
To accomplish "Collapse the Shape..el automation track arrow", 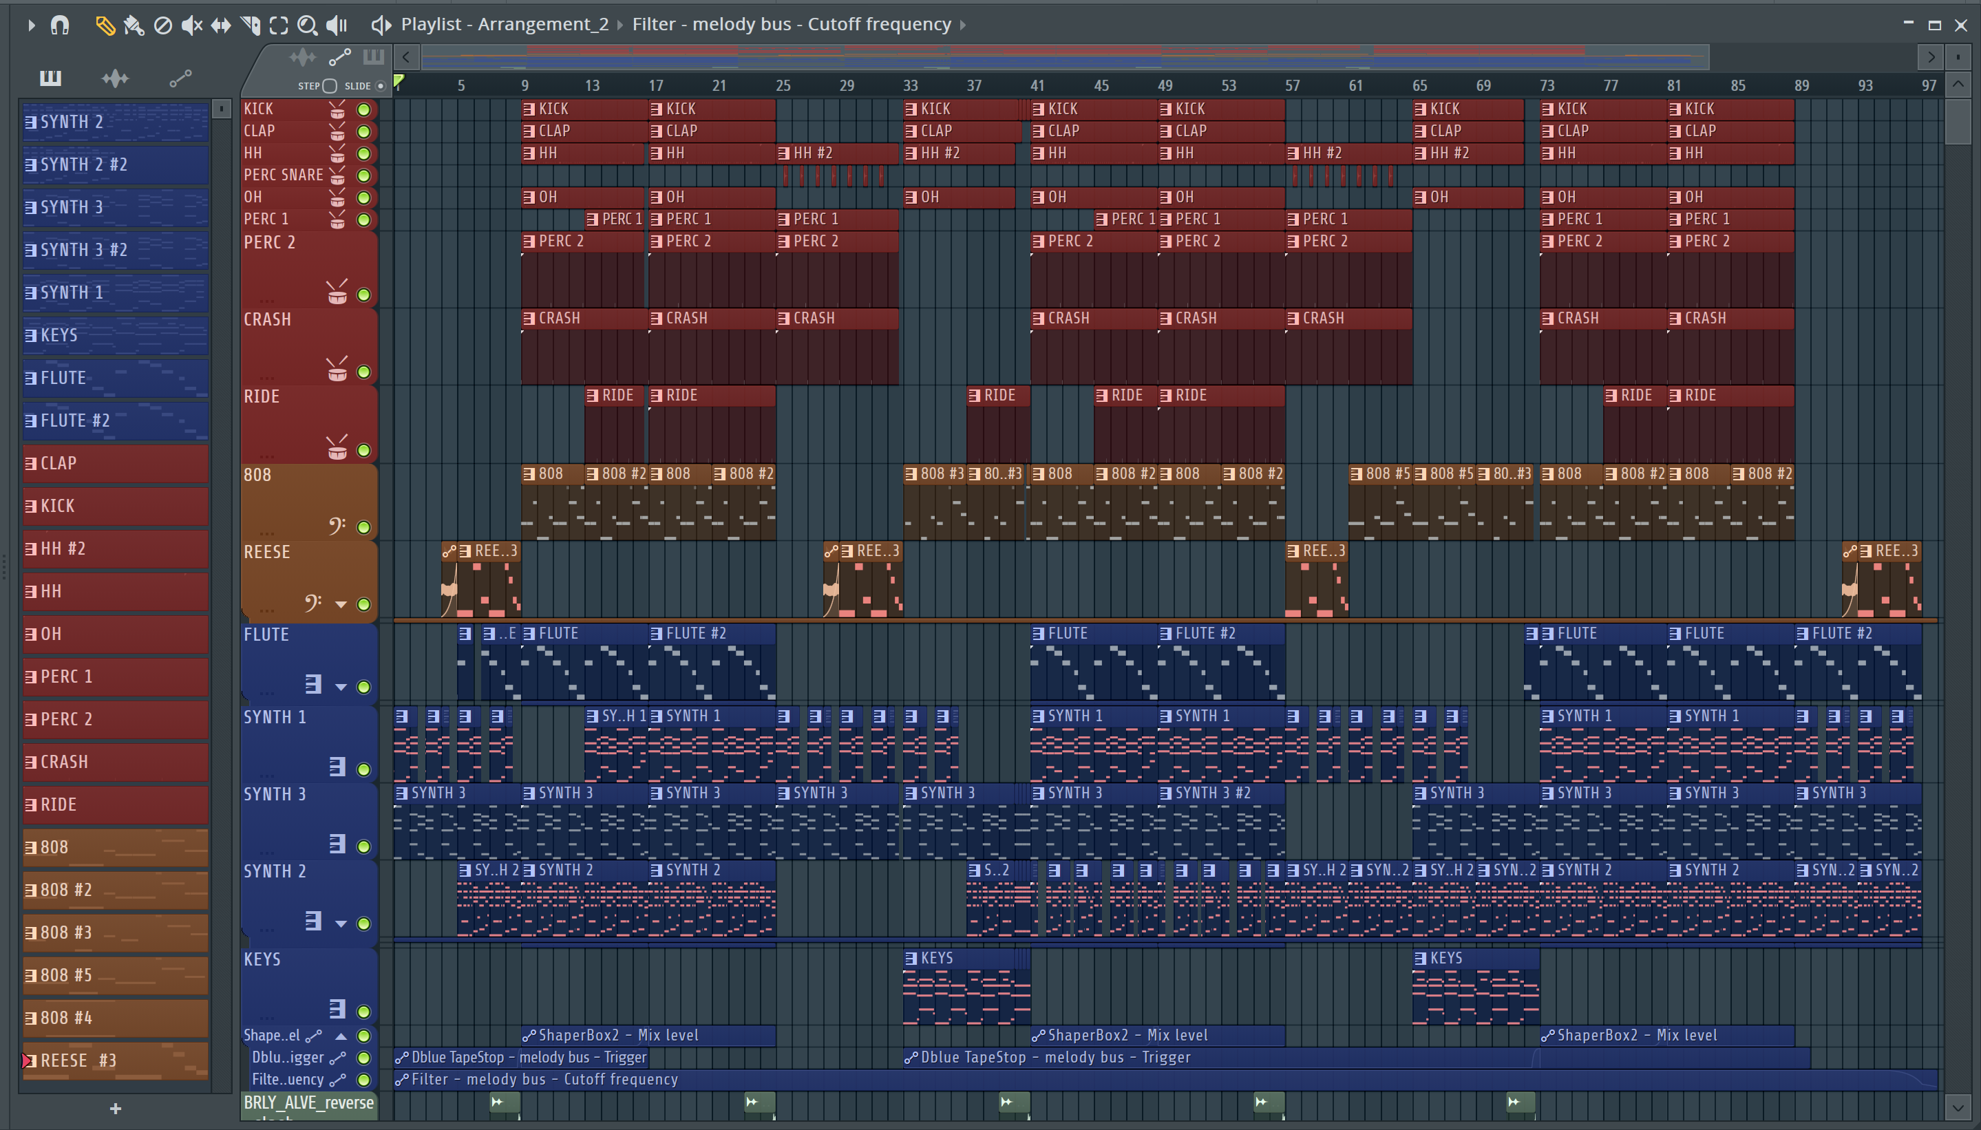I will click(341, 1036).
